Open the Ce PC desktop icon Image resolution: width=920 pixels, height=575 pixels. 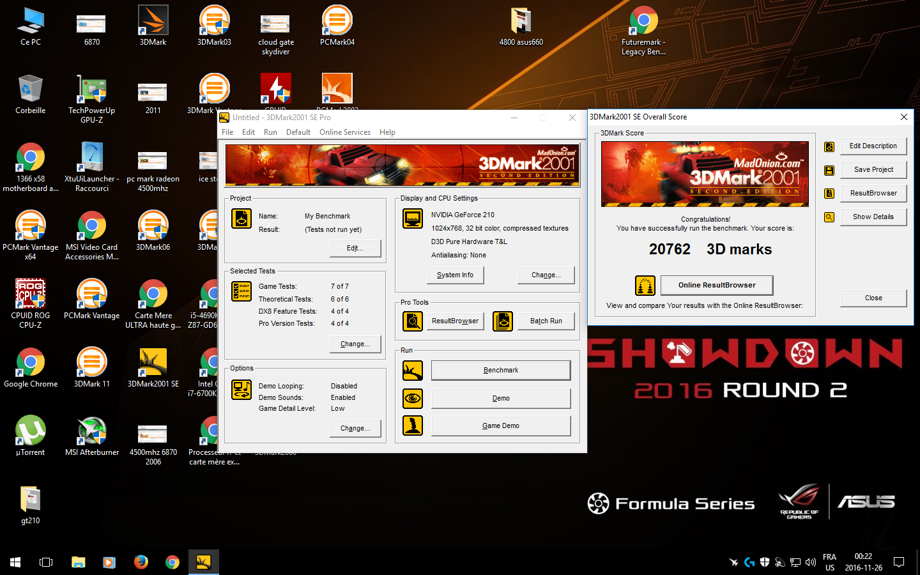30,26
